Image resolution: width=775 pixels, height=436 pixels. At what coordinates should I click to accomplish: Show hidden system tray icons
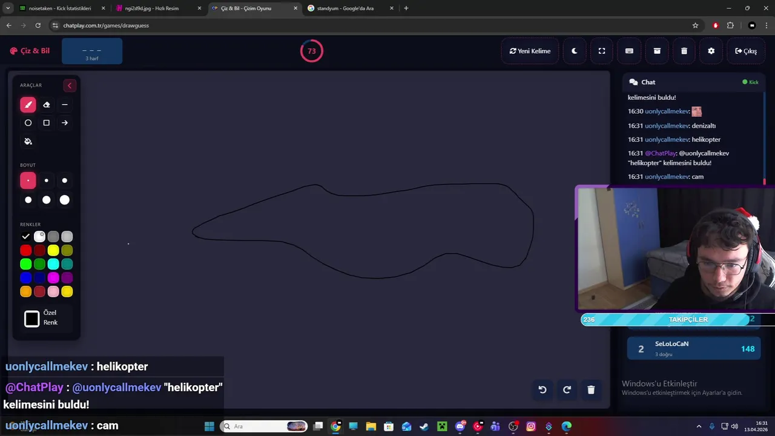(699, 426)
